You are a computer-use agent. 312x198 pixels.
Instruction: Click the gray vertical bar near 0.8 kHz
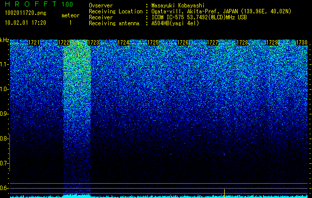pos(9,152)
